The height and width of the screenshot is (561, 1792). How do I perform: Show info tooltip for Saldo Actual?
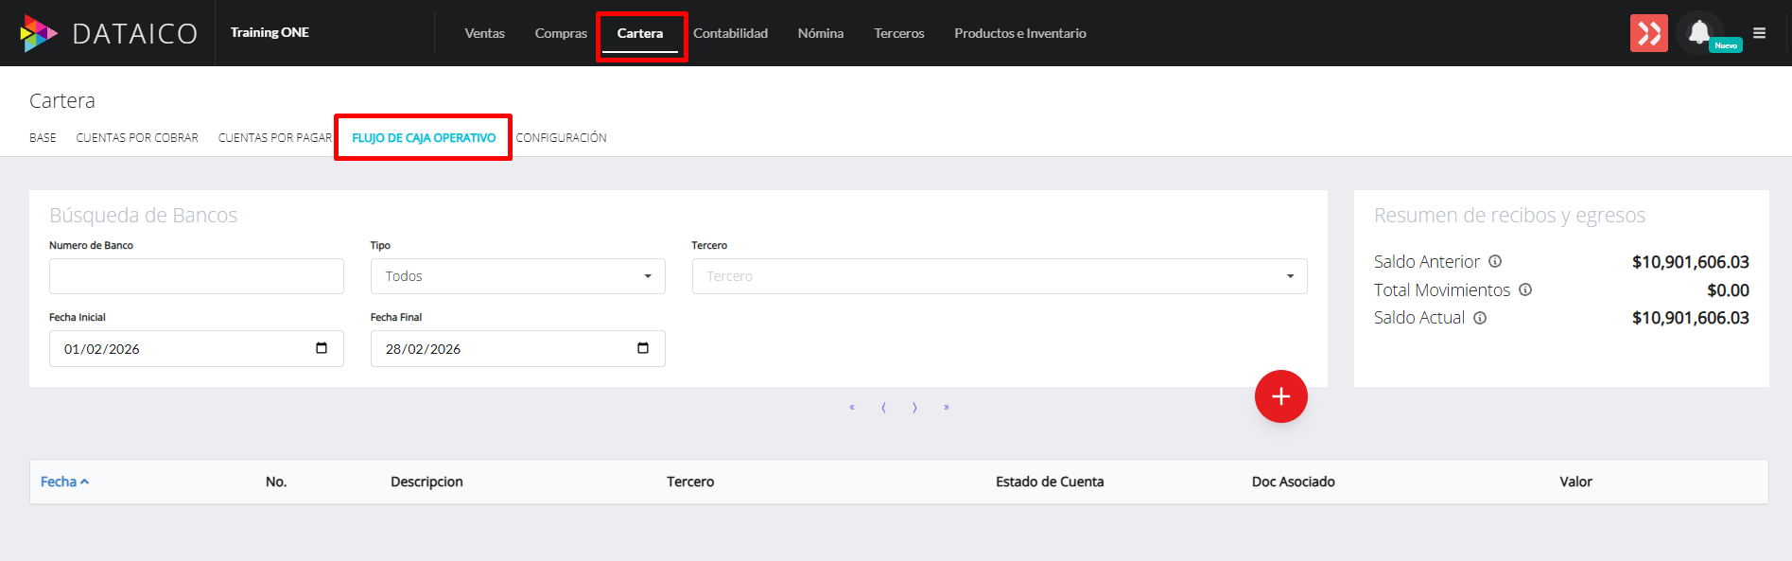pos(1480,318)
